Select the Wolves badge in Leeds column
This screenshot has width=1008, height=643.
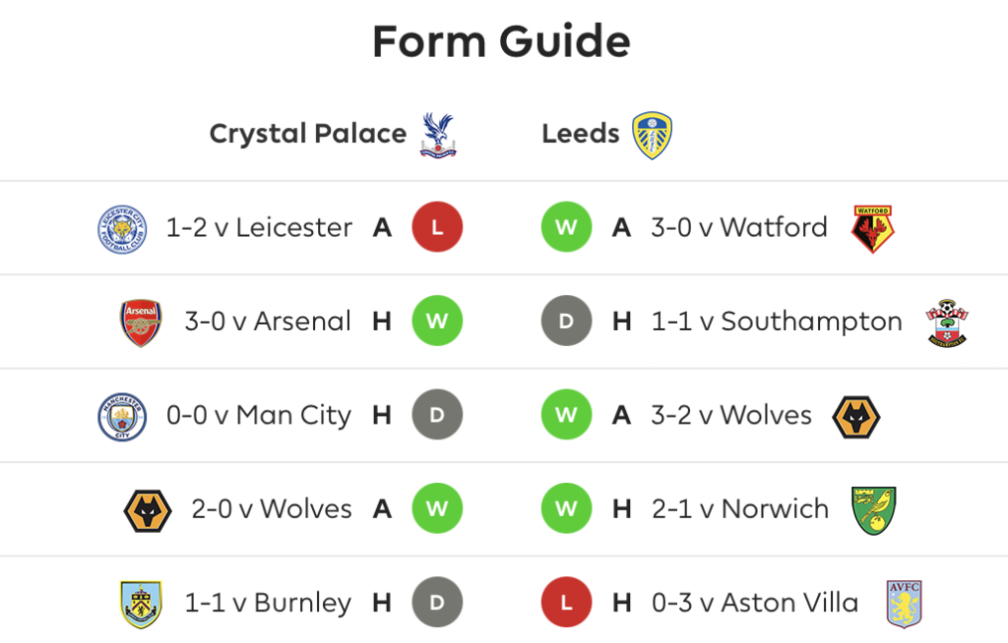(855, 417)
